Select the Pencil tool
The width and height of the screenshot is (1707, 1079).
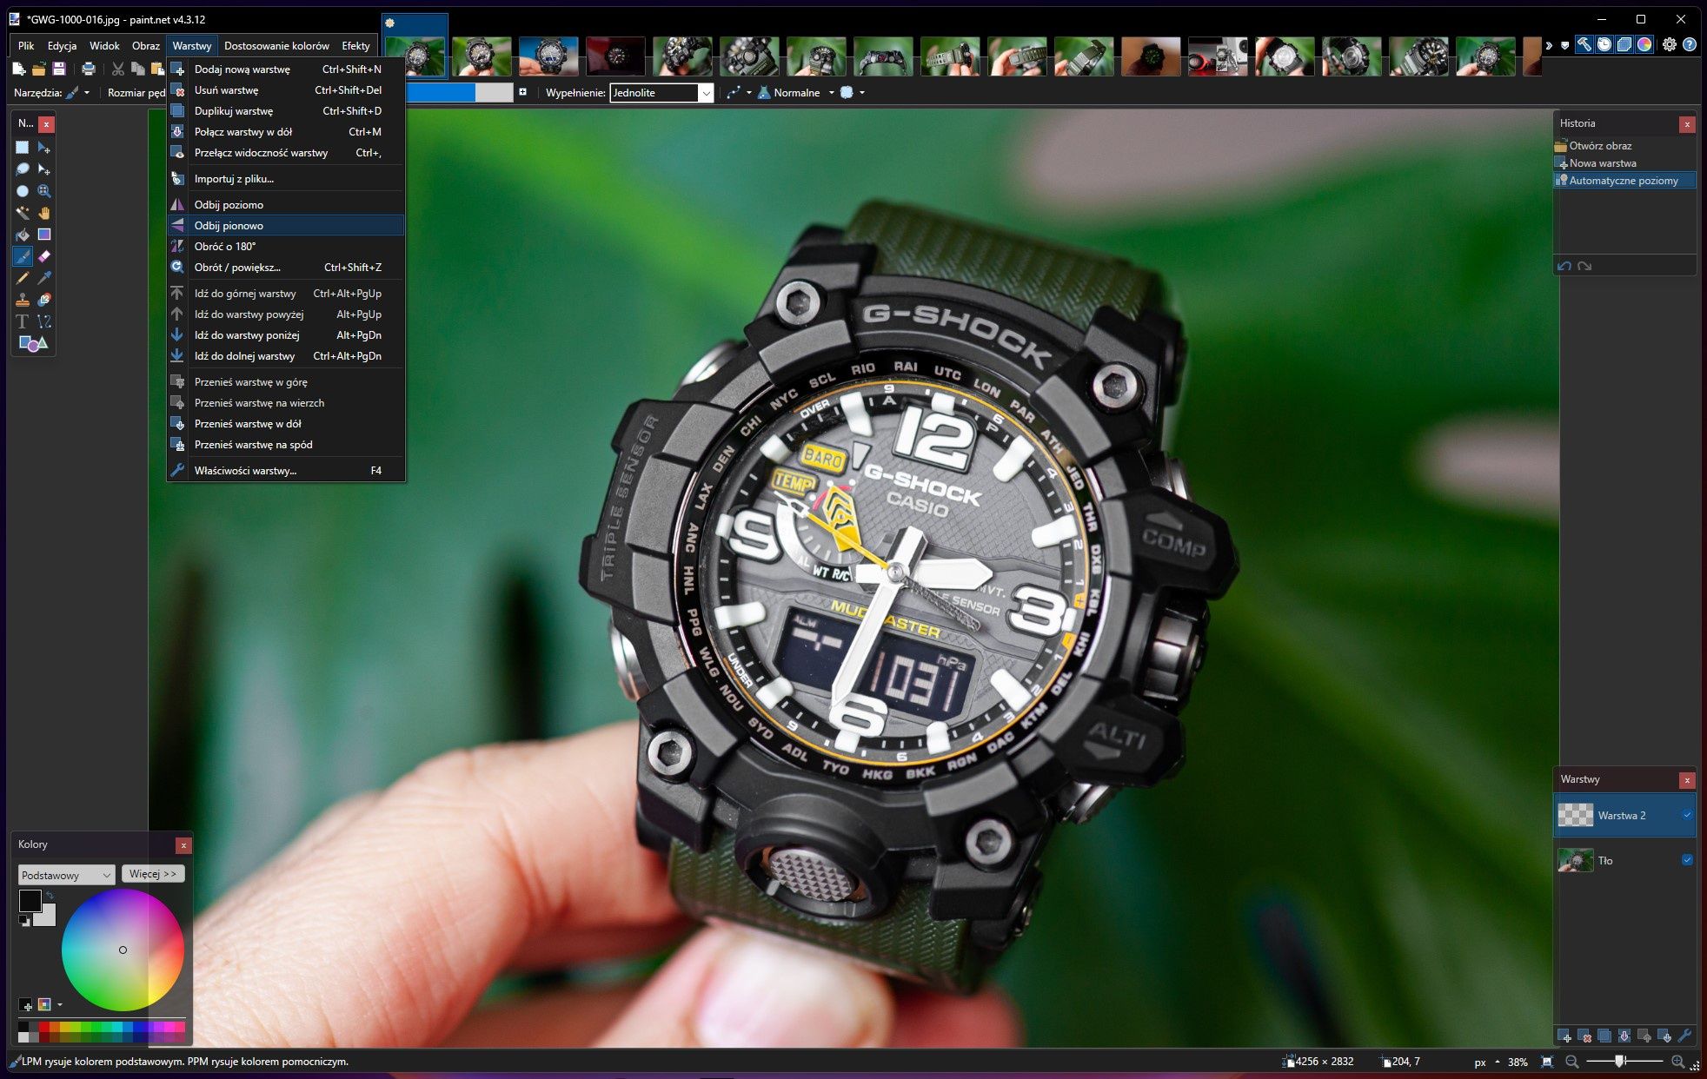click(x=23, y=278)
